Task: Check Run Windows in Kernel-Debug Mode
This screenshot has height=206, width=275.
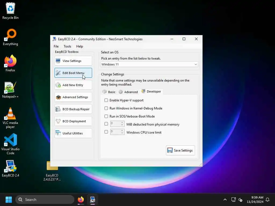Action: click(106, 108)
